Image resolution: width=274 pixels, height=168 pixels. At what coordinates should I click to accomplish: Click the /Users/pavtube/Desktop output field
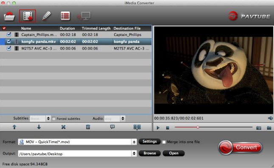pos(77,154)
